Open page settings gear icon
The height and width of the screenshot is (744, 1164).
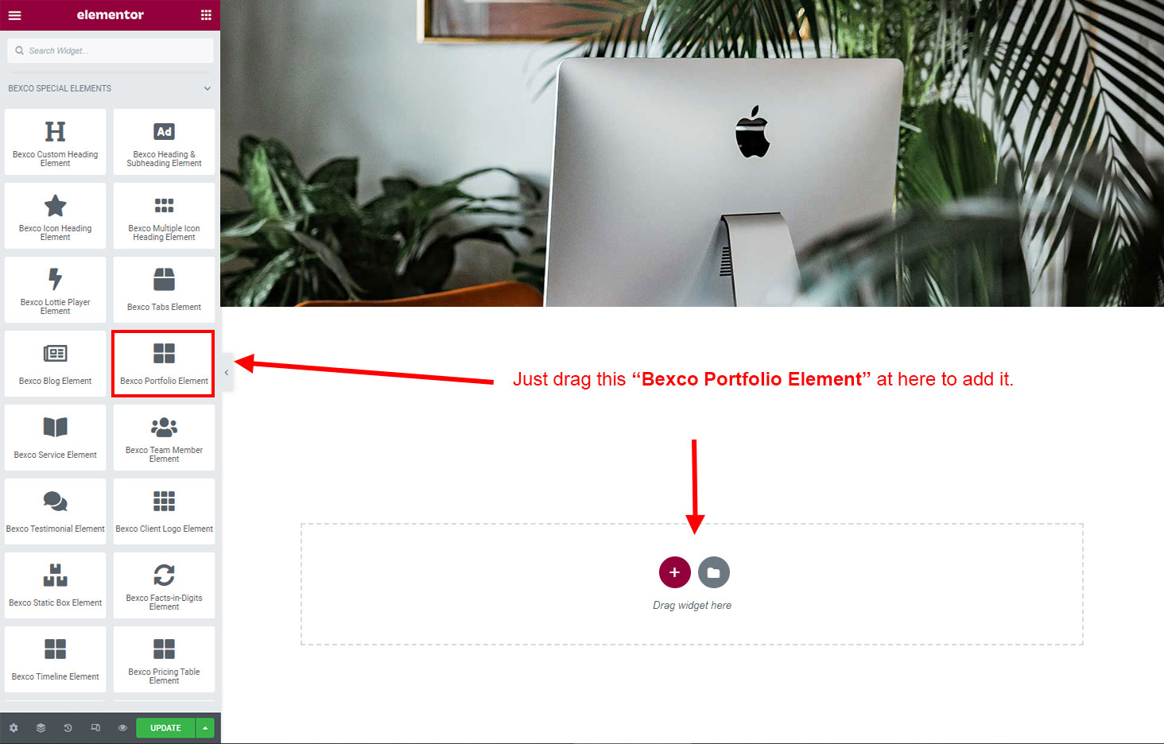tap(14, 728)
